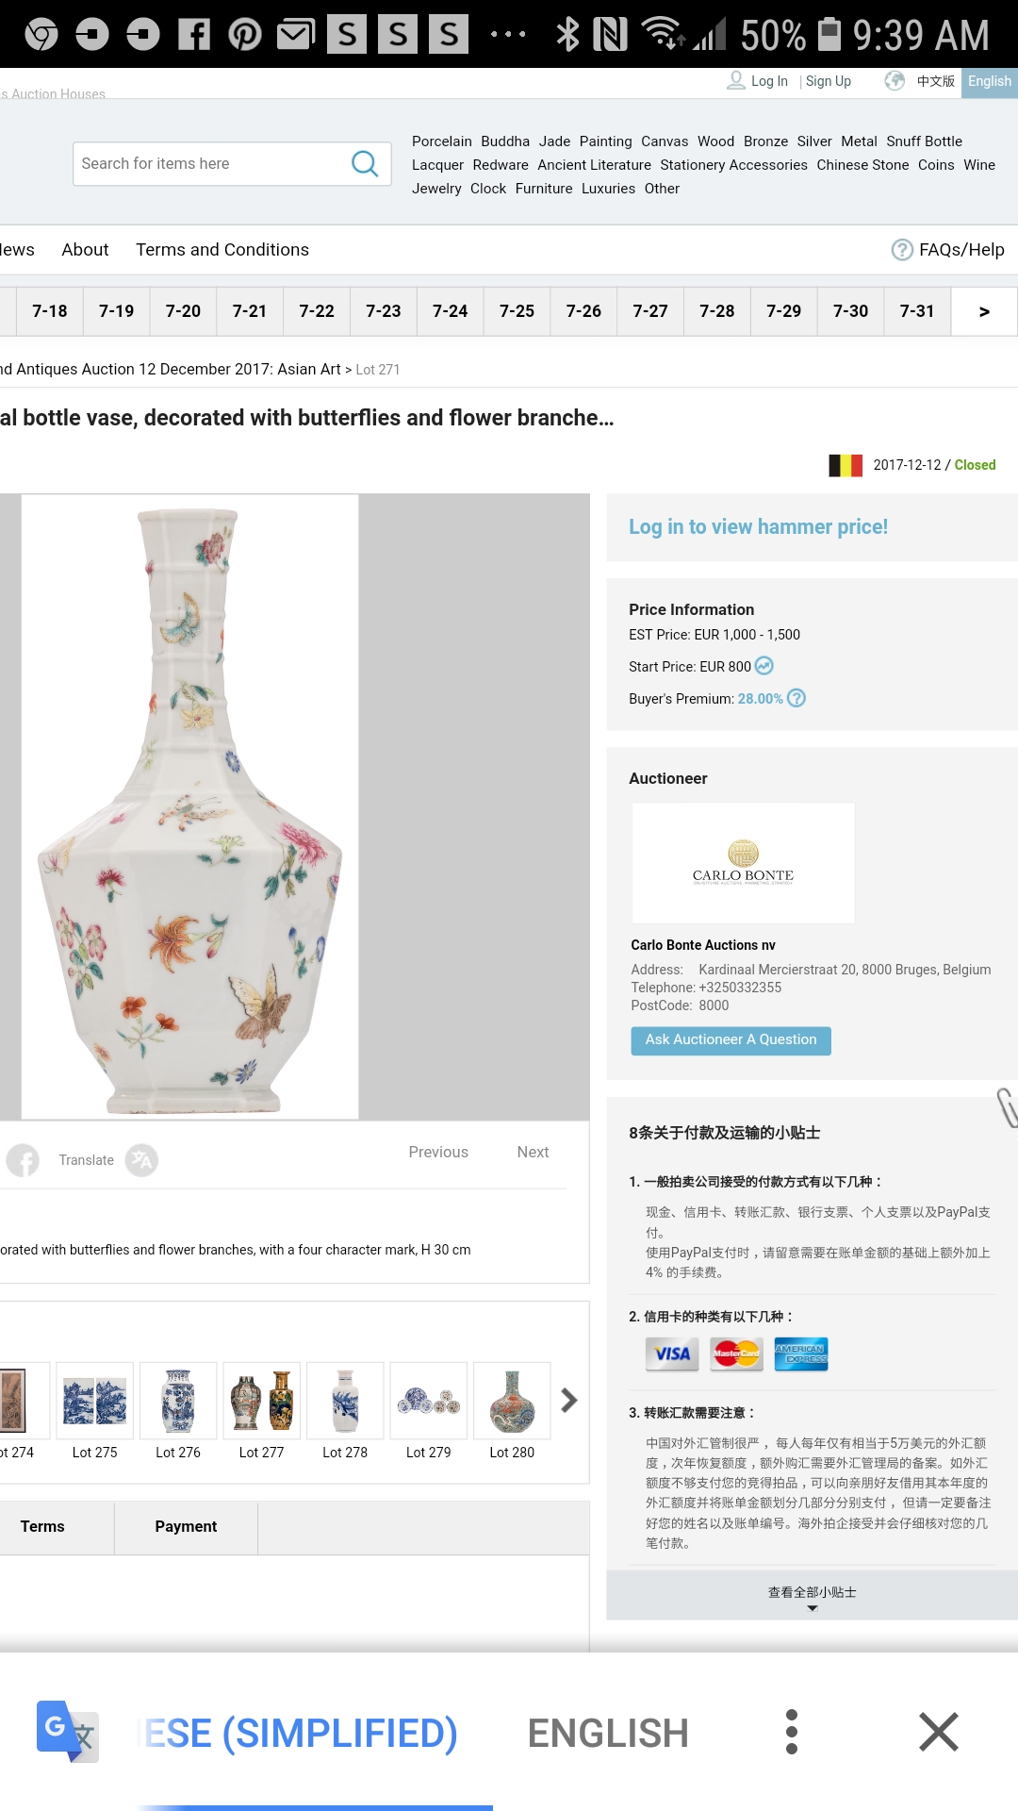
Task: Open the Payment tab
Action: [x=186, y=1526]
